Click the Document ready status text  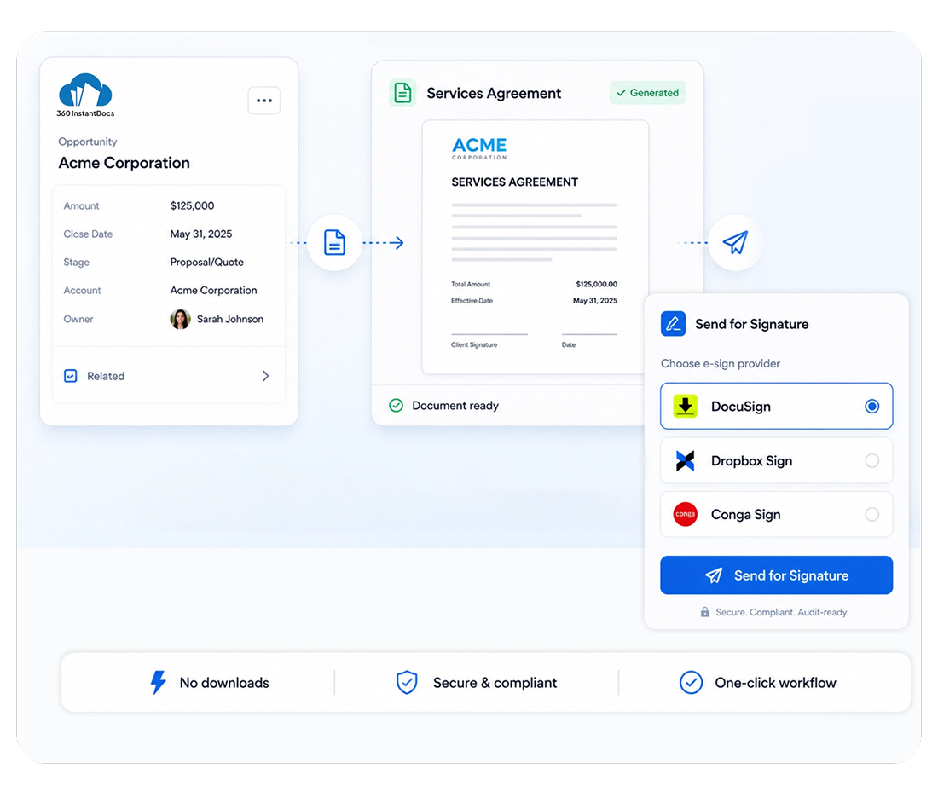[455, 406]
